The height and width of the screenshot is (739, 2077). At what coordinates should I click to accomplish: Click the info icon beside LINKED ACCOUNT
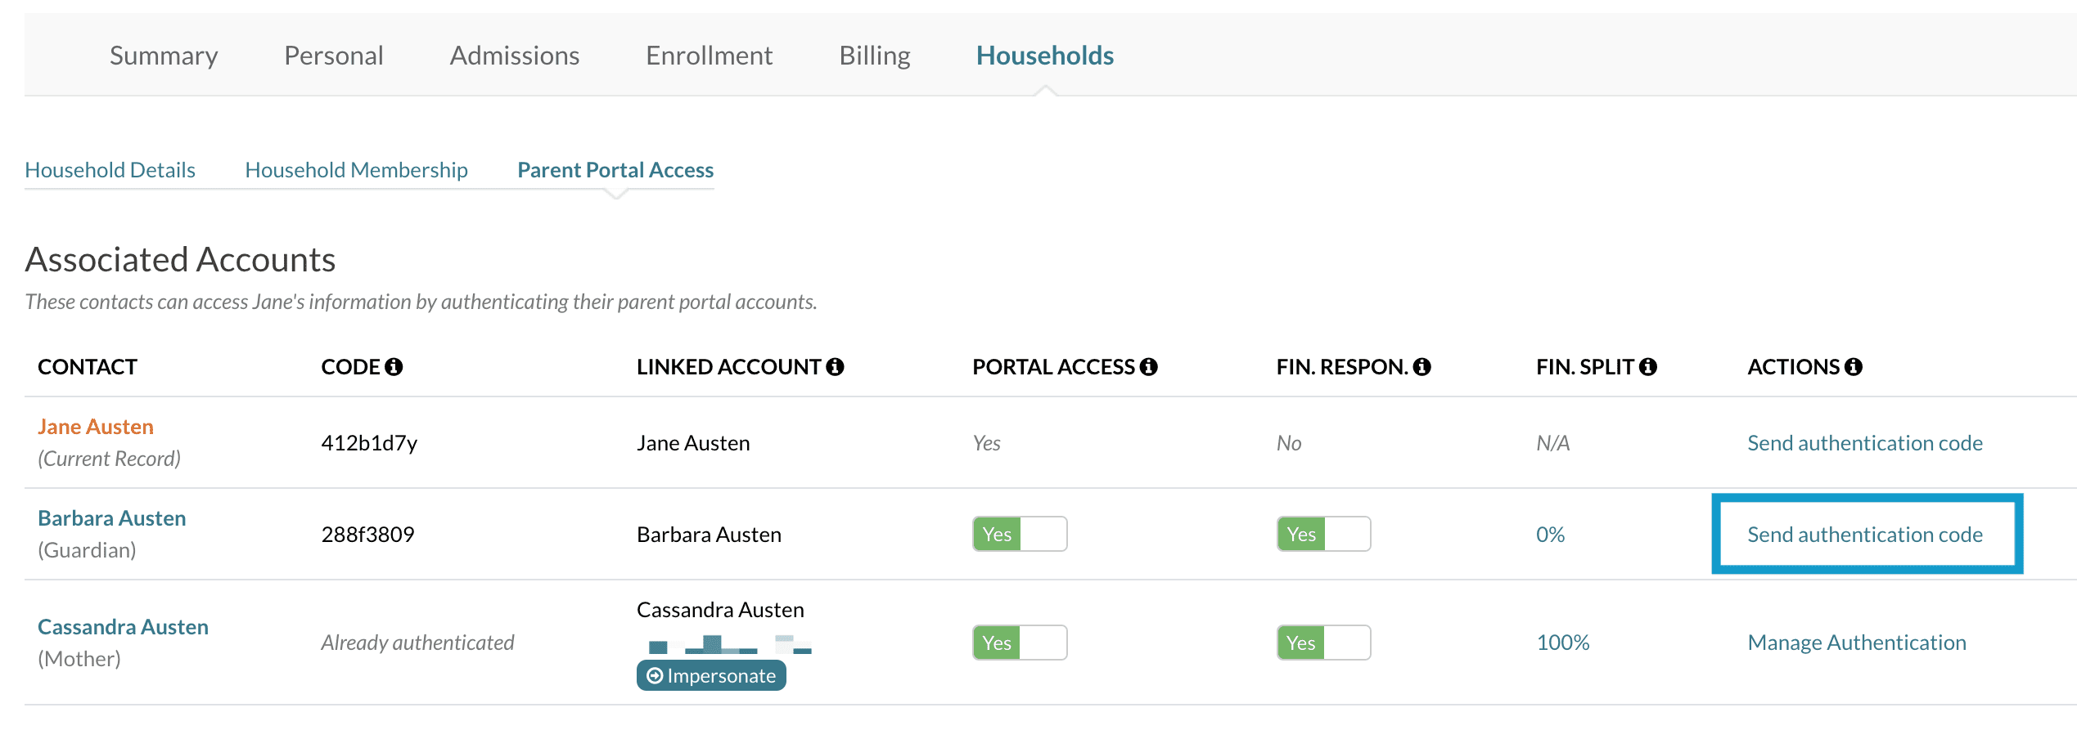pyautogui.click(x=836, y=366)
